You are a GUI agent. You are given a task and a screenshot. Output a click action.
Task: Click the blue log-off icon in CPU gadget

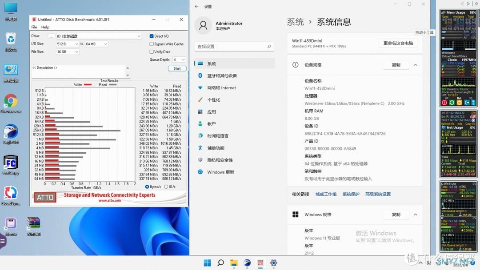click(x=467, y=103)
